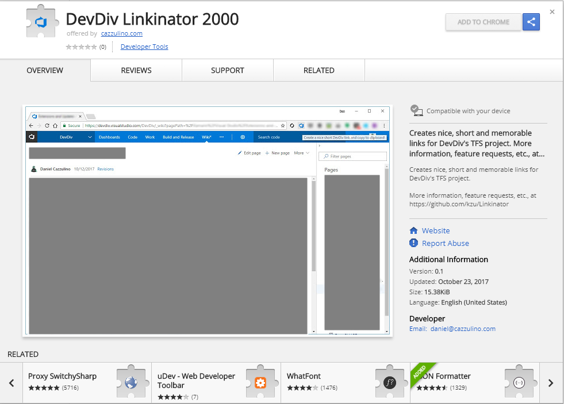Image resolution: width=564 pixels, height=404 pixels.
Task: Open the Chrome three-dot menu in screenshot
Action: tap(384, 126)
